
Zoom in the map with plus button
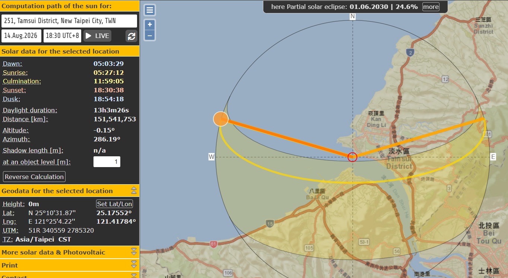click(150, 25)
